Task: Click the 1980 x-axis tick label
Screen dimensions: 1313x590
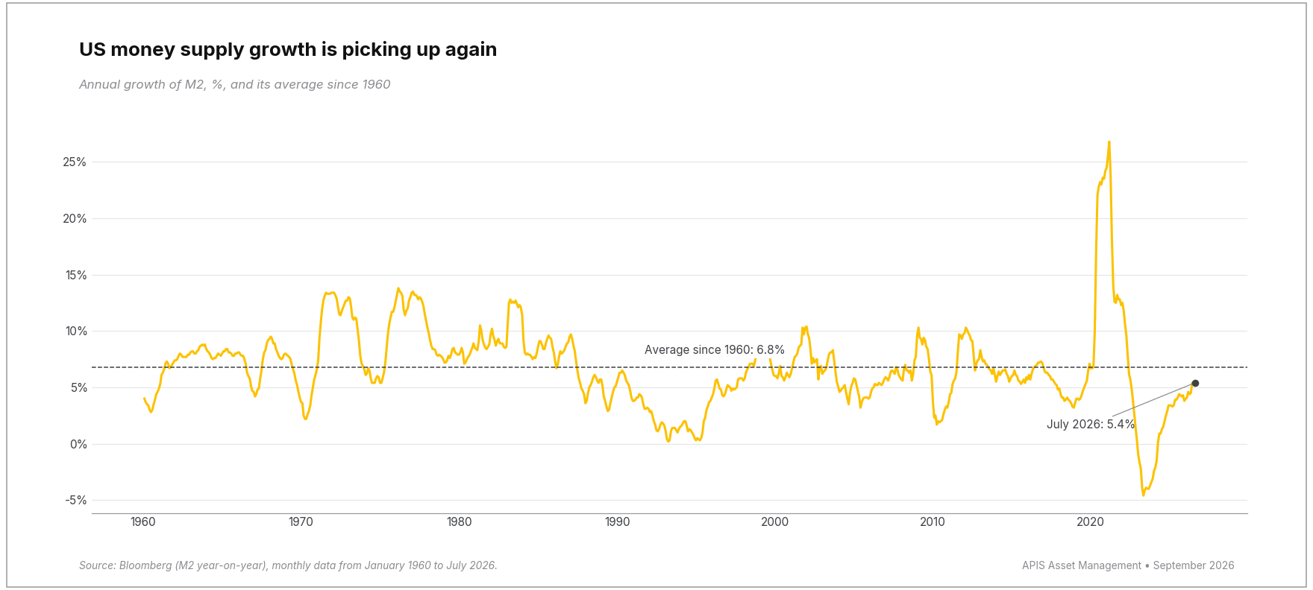Action: click(x=460, y=522)
